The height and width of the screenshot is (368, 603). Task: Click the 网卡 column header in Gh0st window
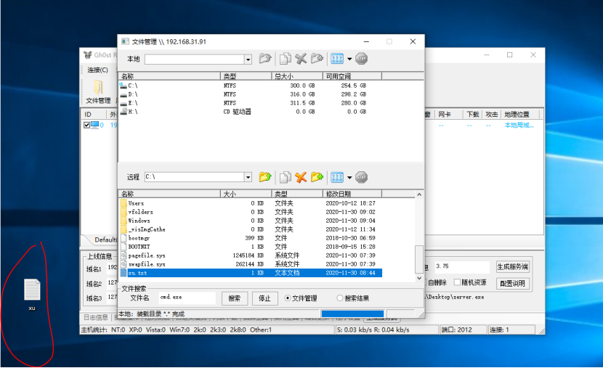tap(448, 114)
